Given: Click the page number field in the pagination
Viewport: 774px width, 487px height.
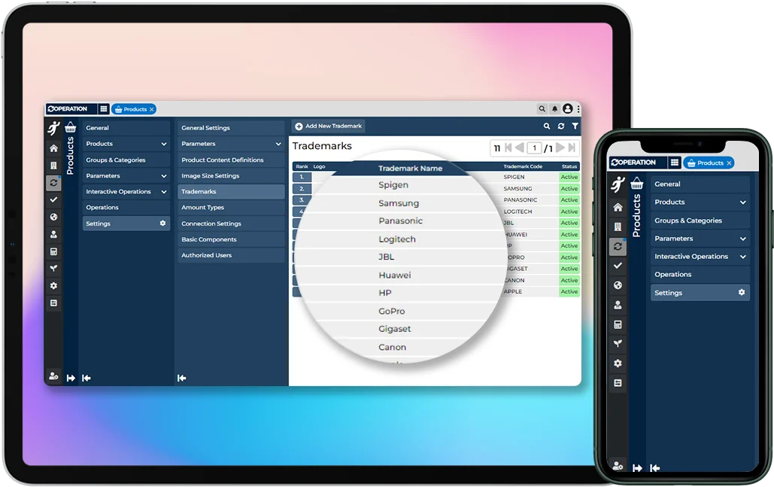Looking at the screenshot, I should (534, 148).
